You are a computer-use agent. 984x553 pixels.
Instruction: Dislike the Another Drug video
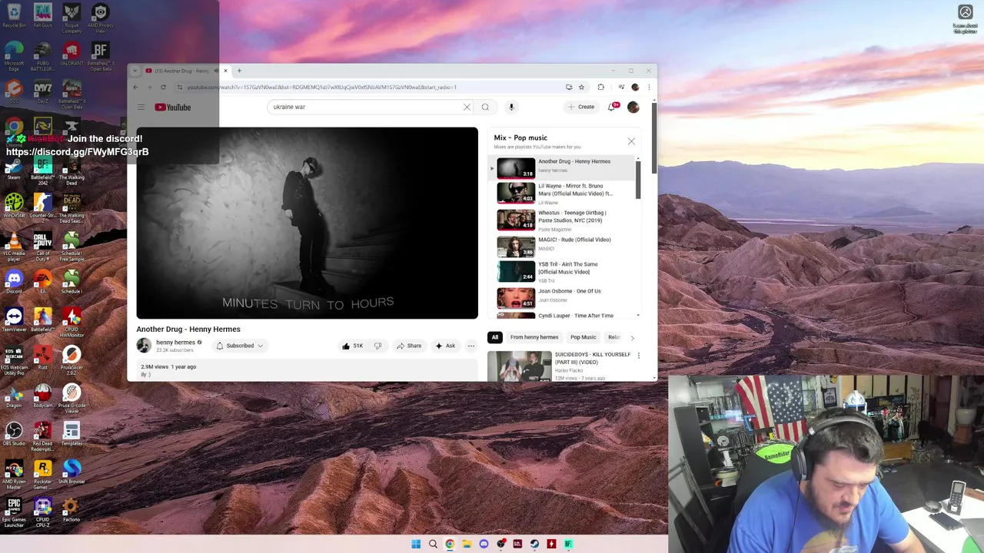click(377, 346)
